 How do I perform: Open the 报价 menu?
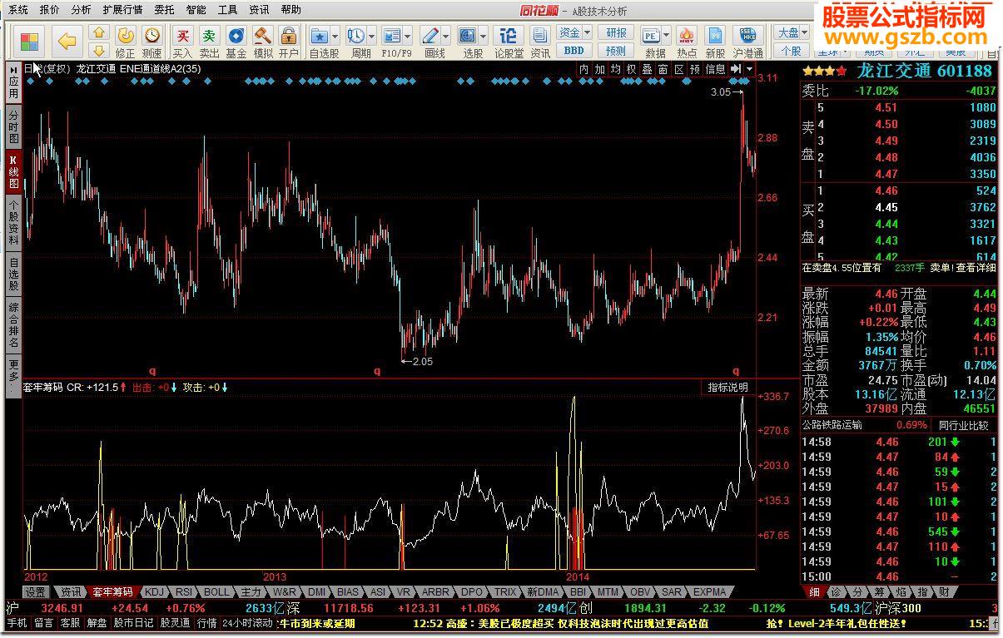pos(49,10)
